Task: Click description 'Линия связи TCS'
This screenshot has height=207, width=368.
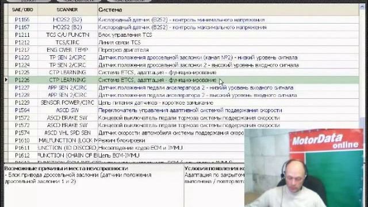Action: point(119,43)
